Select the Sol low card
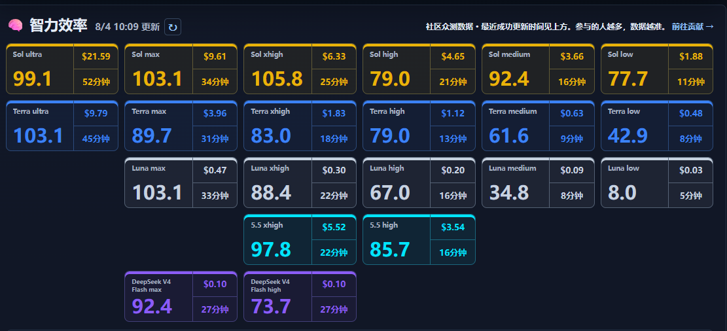 [657, 69]
